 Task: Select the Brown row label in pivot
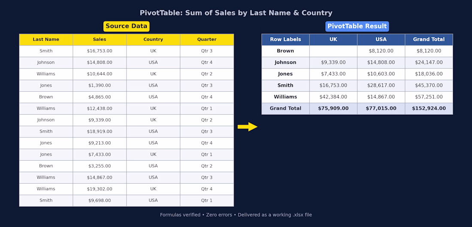point(285,51)
